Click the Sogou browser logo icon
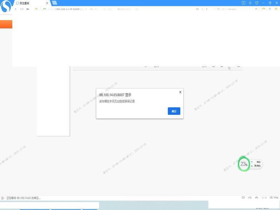This screenshot has width=280, height=210. coord(6,6)
